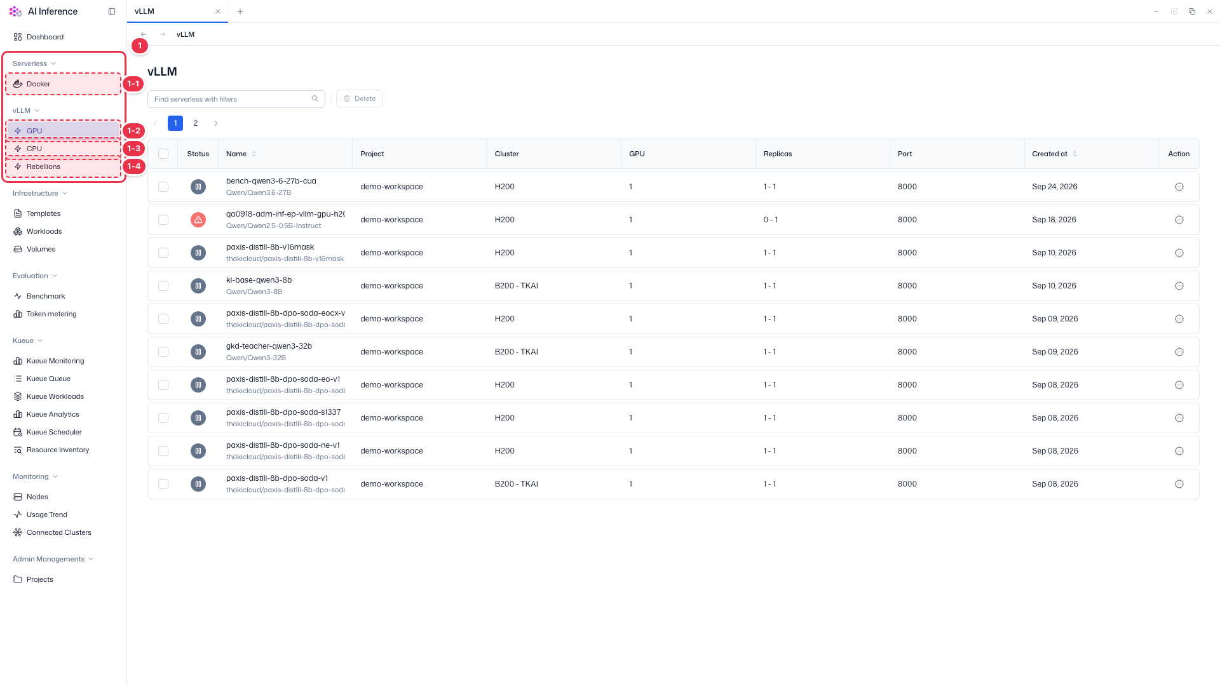Add a new tab with plus icon
Image resolution: width=1220 pixels, height=686 pixels.
pyautogui.click(x=240, y=11)
